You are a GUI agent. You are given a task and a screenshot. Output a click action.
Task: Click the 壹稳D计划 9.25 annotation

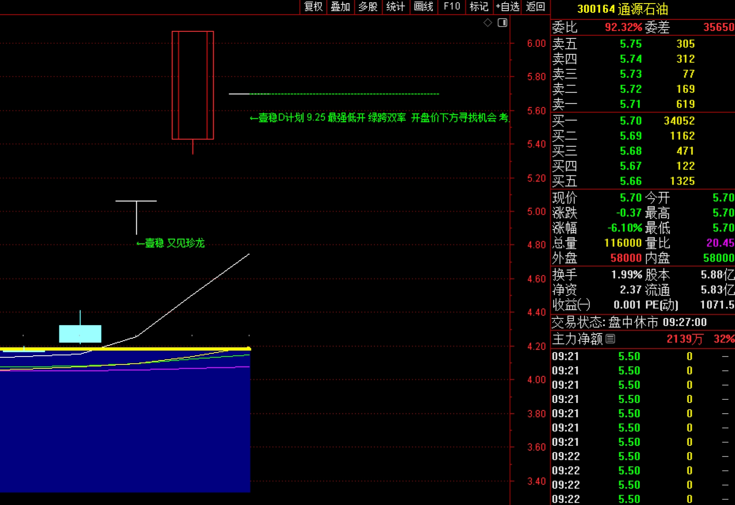point(379,118)
